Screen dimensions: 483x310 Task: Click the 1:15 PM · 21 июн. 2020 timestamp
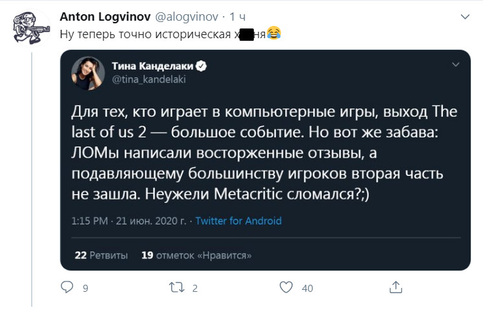coord(129,221)
